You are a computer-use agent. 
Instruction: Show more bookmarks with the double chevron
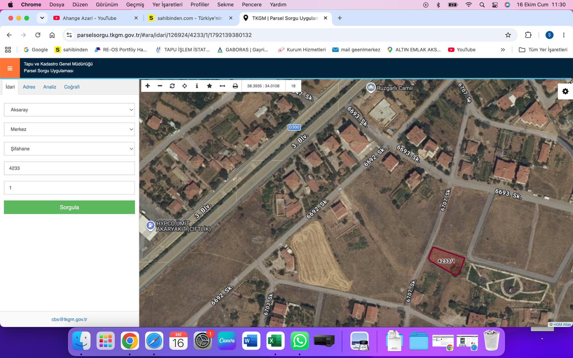pos(503,50)
